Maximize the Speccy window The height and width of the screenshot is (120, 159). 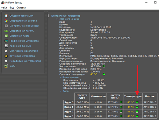(x=155, y=2)
